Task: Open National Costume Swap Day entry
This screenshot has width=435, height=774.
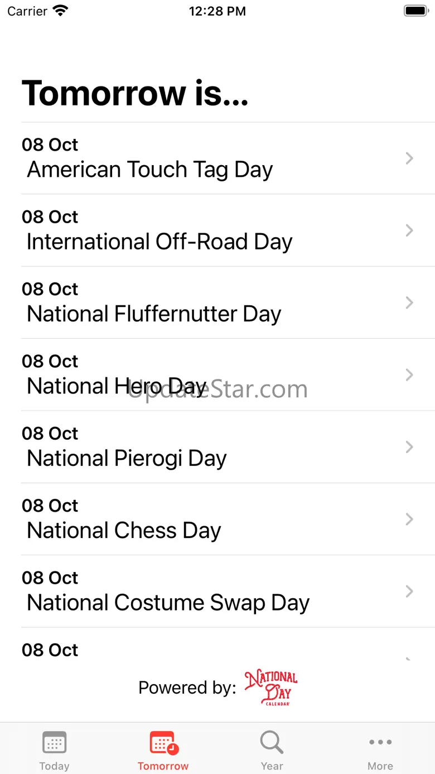Action: [228, 592]
